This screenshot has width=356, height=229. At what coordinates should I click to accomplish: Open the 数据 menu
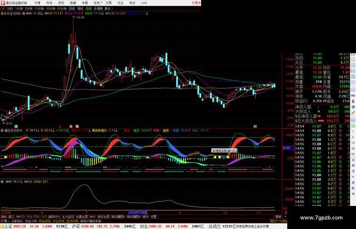pos(73,3)
